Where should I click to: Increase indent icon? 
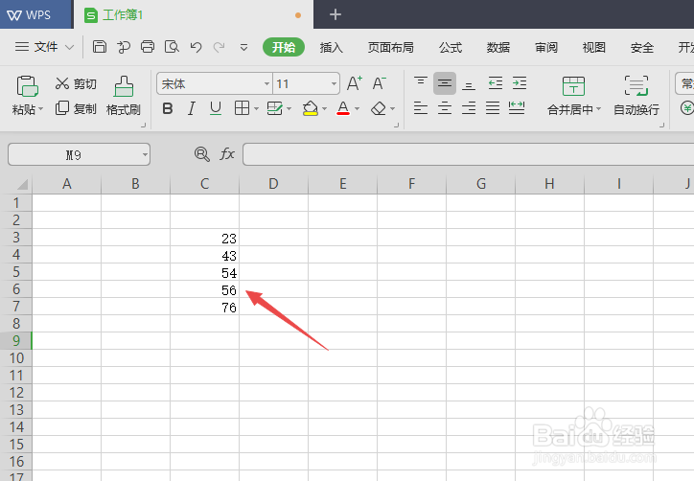coord(520,83)
